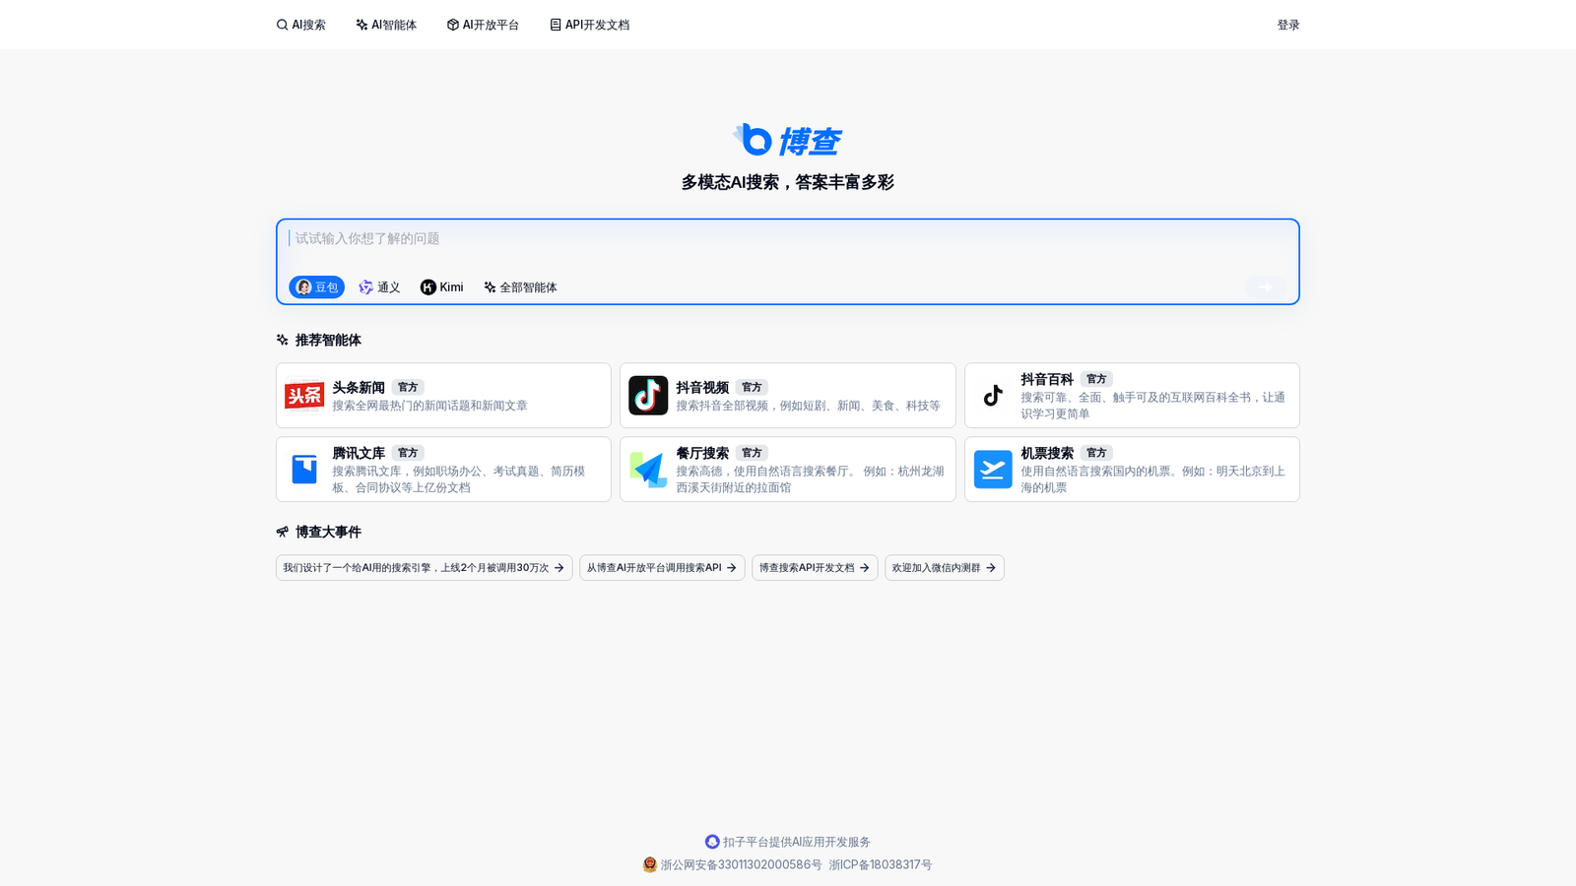This screenshot has height=886, width=1576.
Task: Open 欢迎加入微信内测群 link
Action: tap(945, 568)
